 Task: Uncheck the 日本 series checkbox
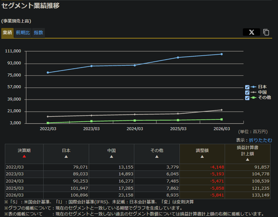pyautogui.click(x=247, y=87)
